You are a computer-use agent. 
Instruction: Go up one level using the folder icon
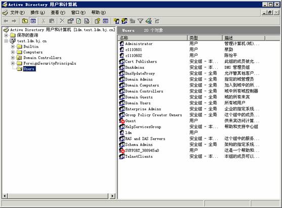(25, 21)
